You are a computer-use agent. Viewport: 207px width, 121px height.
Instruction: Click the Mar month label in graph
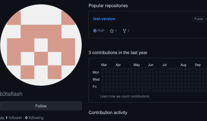(x=104, y=65)
